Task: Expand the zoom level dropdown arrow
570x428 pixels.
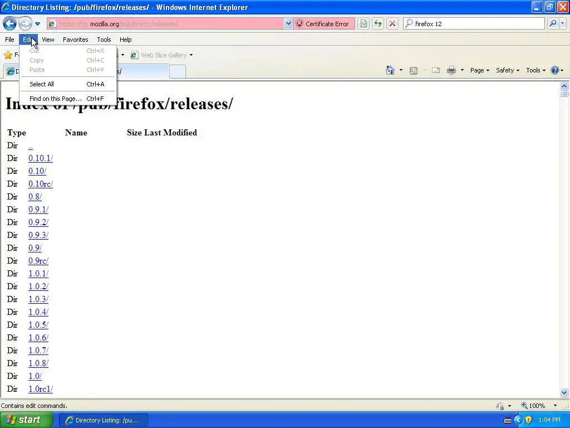Action: click(555, 406)
